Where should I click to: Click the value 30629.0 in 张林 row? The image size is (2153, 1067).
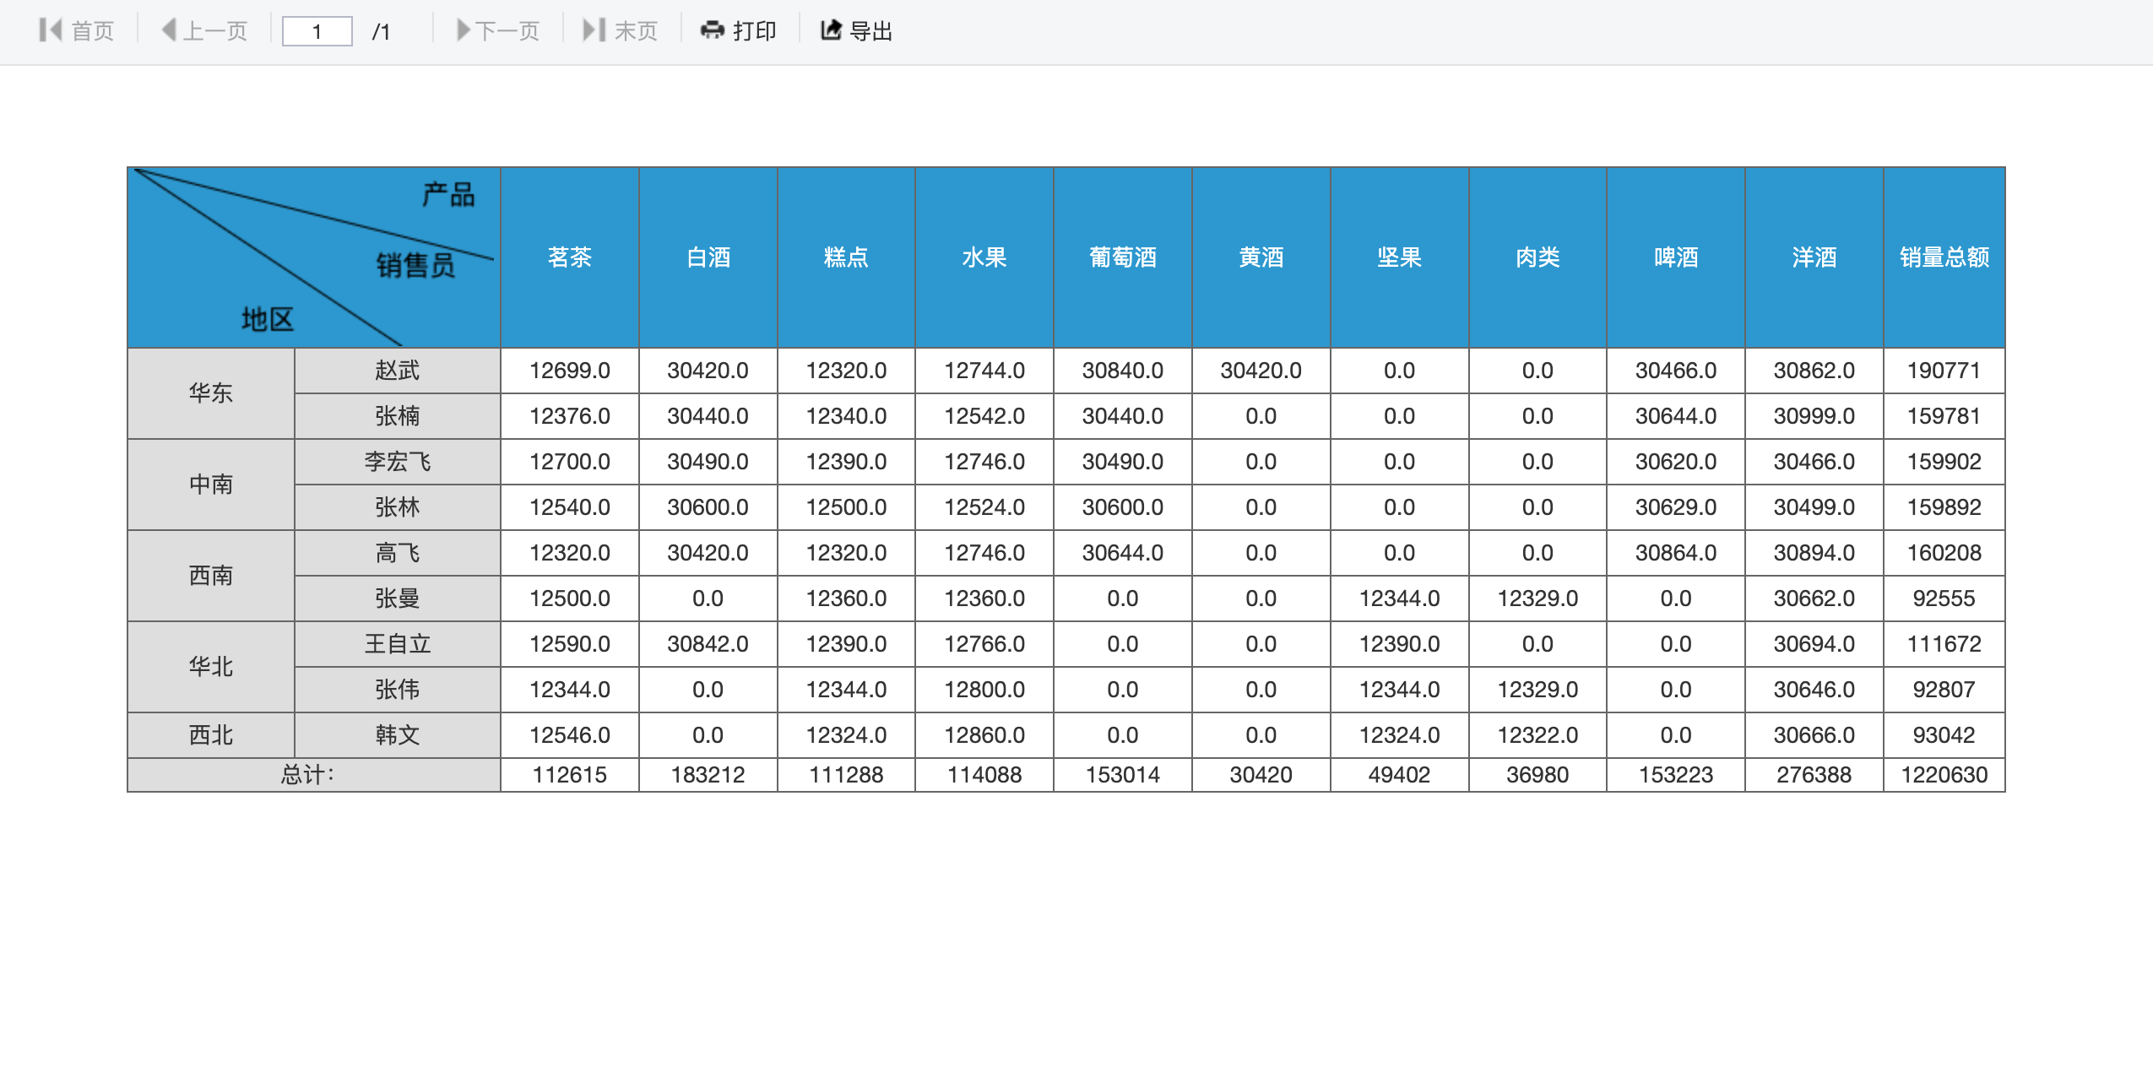click(x=1676, y=507)
